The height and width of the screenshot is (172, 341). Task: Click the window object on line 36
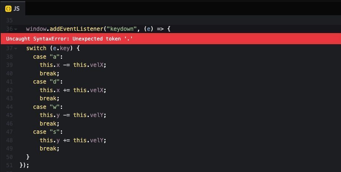(36, 29)
